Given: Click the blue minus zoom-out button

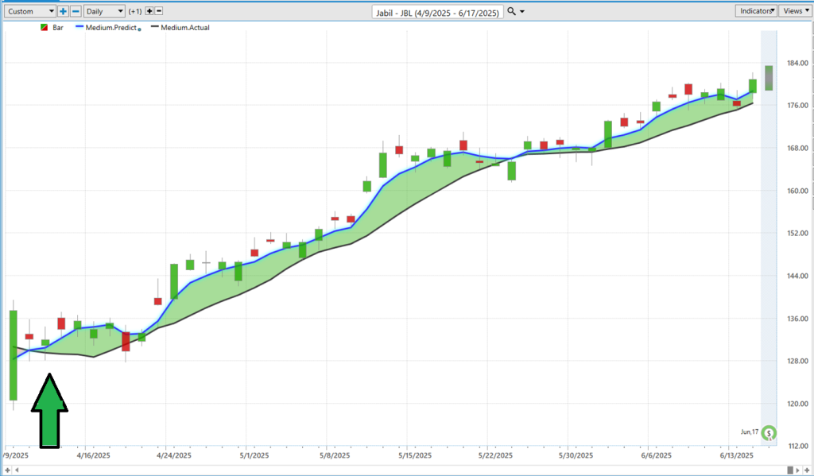Looking at the screenshot, I should pos(76,11).
